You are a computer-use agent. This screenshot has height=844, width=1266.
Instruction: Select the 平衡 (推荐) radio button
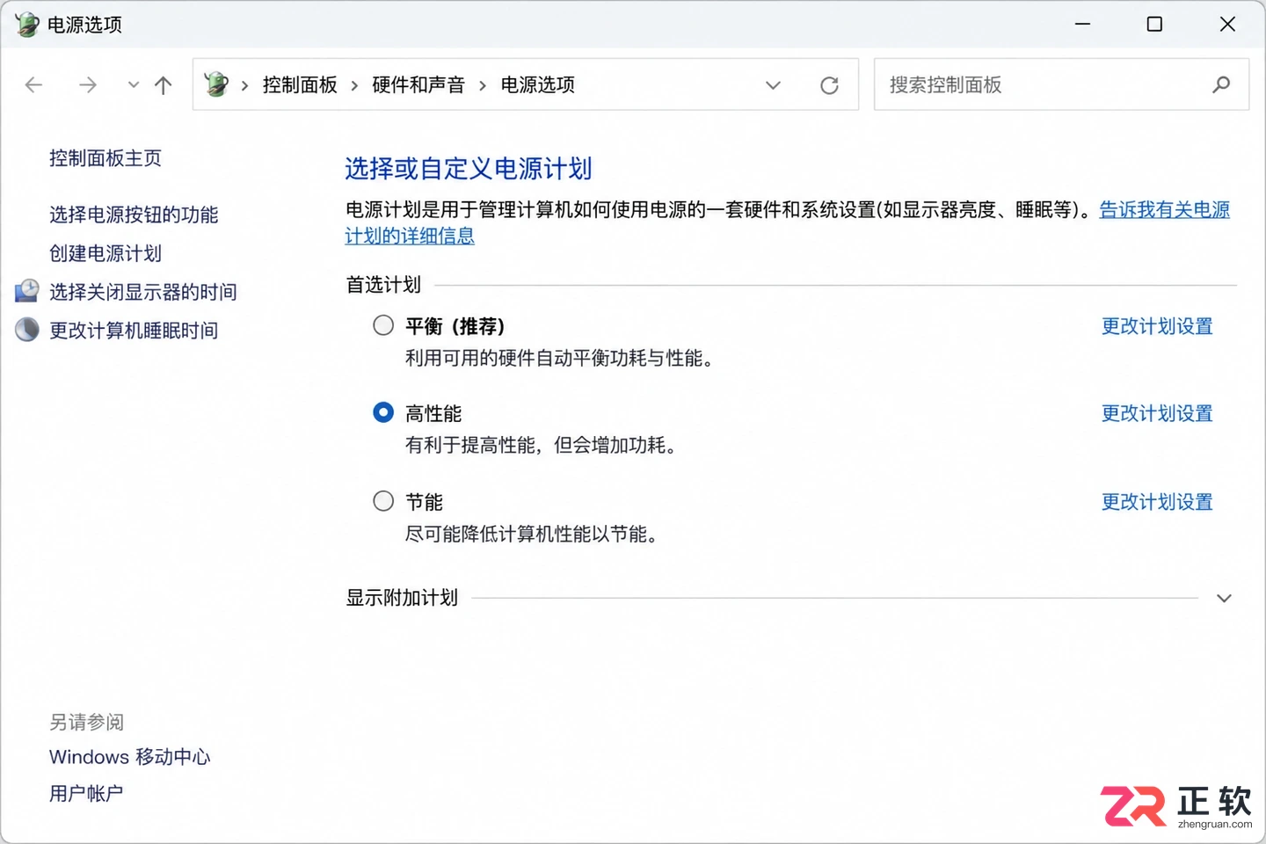383,325
